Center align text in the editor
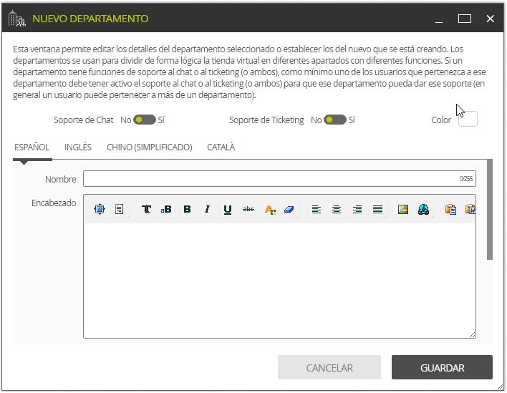The height and width of the screenshot is (393, 507). (337, 210)
